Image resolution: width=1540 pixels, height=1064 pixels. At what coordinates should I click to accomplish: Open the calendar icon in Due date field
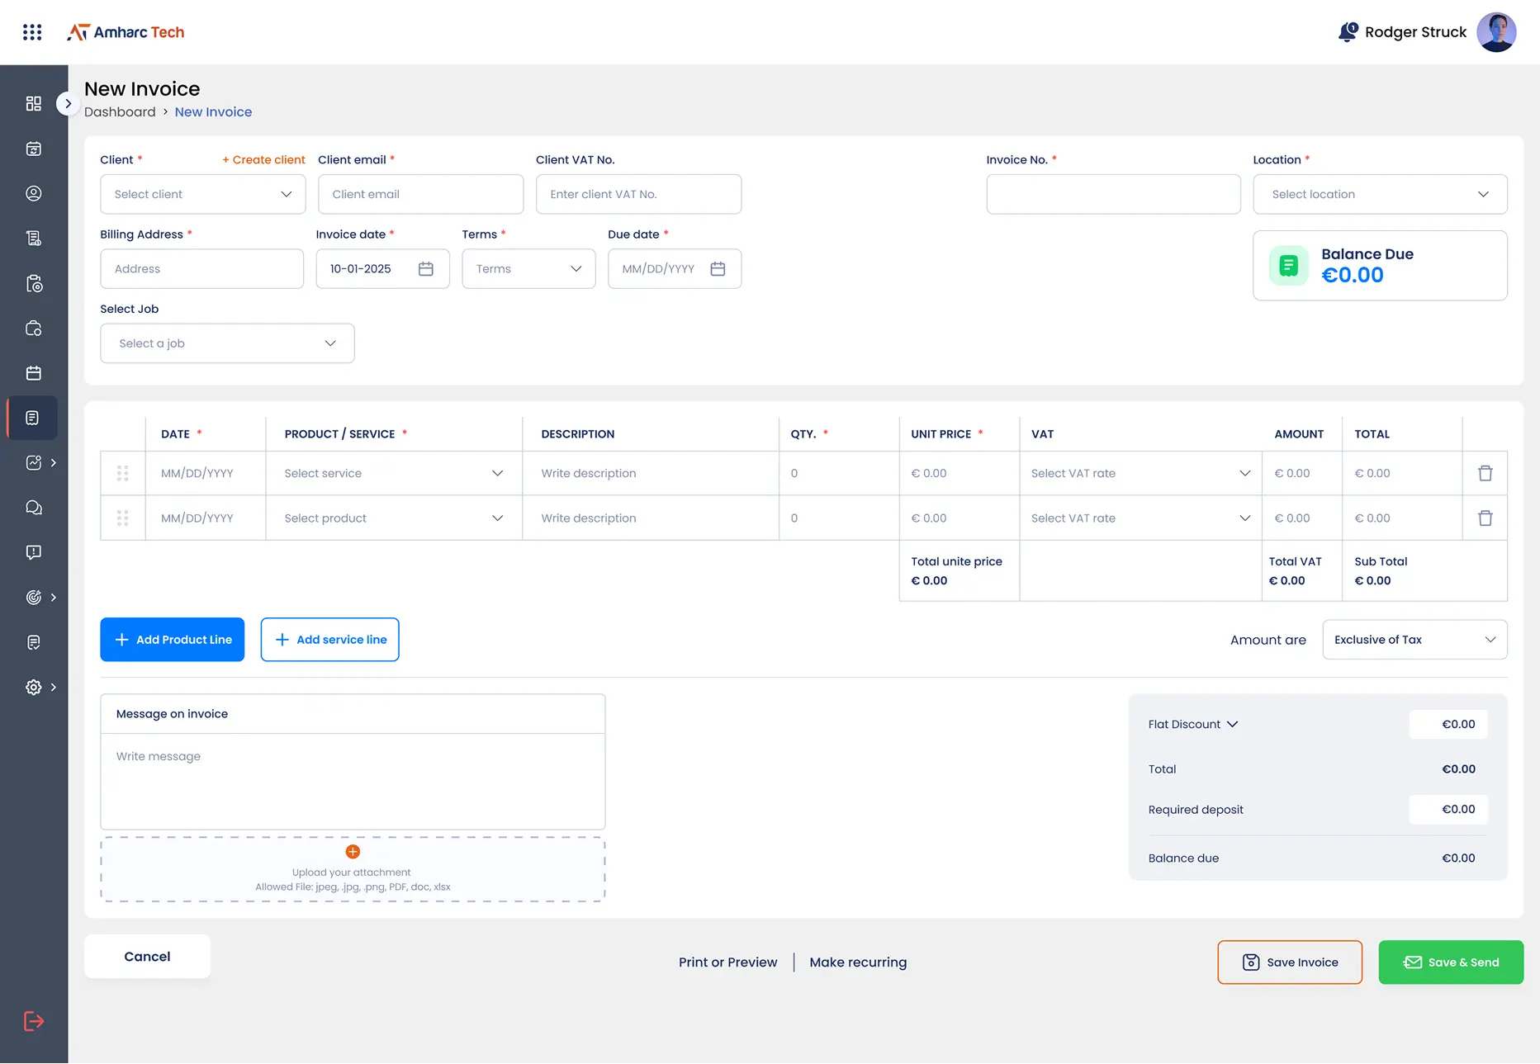(718, 269)
